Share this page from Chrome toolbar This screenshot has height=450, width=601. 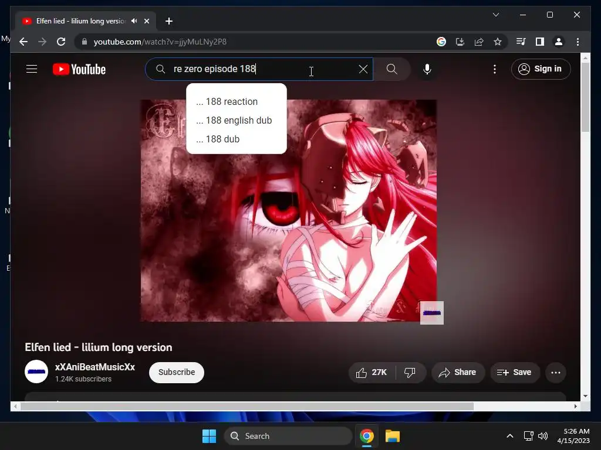click(x=479, y=42)
